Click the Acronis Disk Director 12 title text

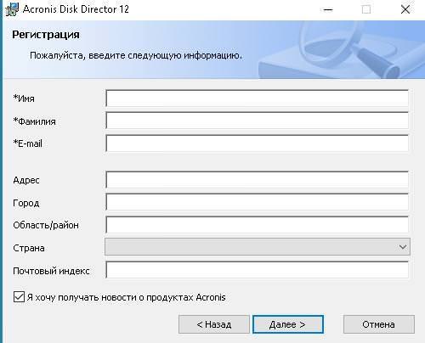[76, 9]
